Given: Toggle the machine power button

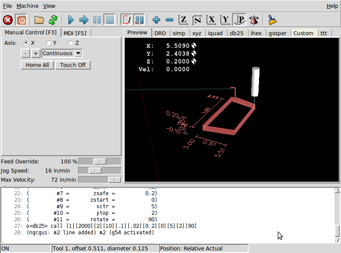Looking at the screenshot, I should (x=21, y=20).
